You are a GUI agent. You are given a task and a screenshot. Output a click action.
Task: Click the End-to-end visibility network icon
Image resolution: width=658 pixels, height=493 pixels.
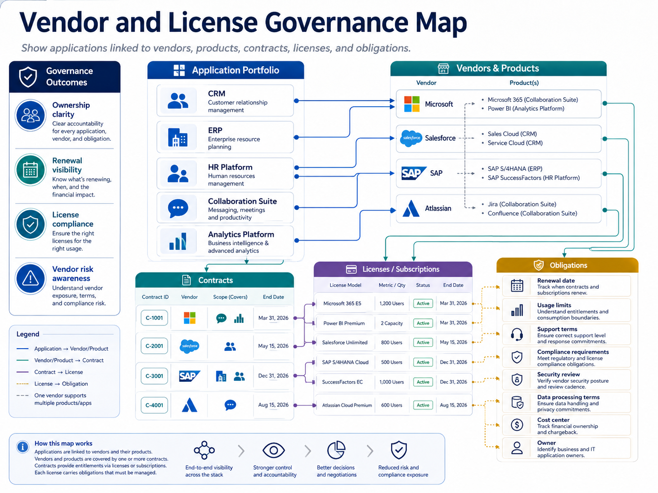coord(204,450)
